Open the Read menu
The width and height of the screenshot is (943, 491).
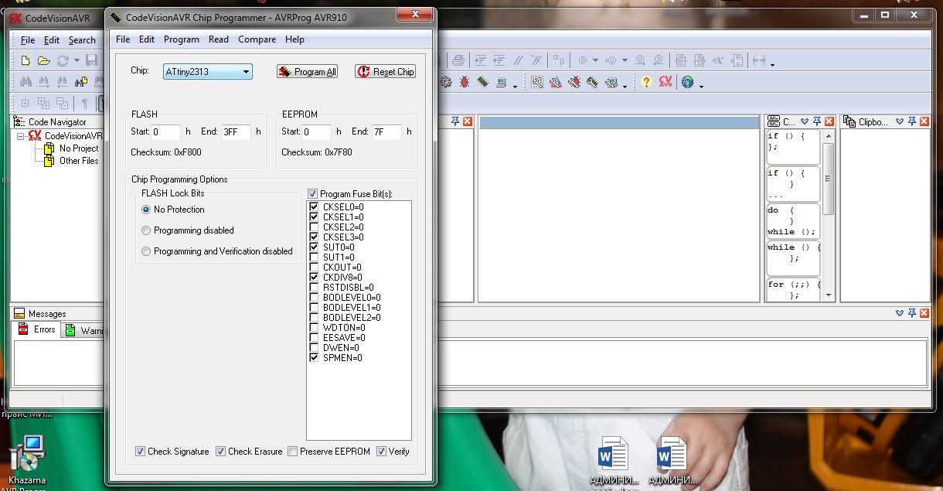pyautogui.click(x=219, y=39)
